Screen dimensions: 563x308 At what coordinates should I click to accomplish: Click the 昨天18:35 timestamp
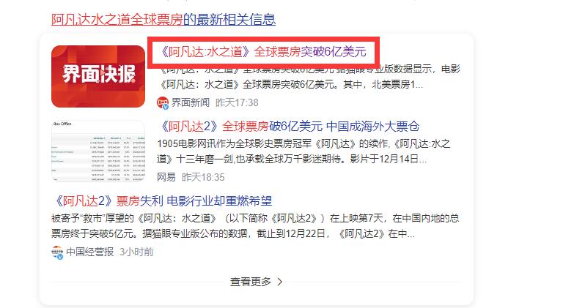tap(203, 177)
